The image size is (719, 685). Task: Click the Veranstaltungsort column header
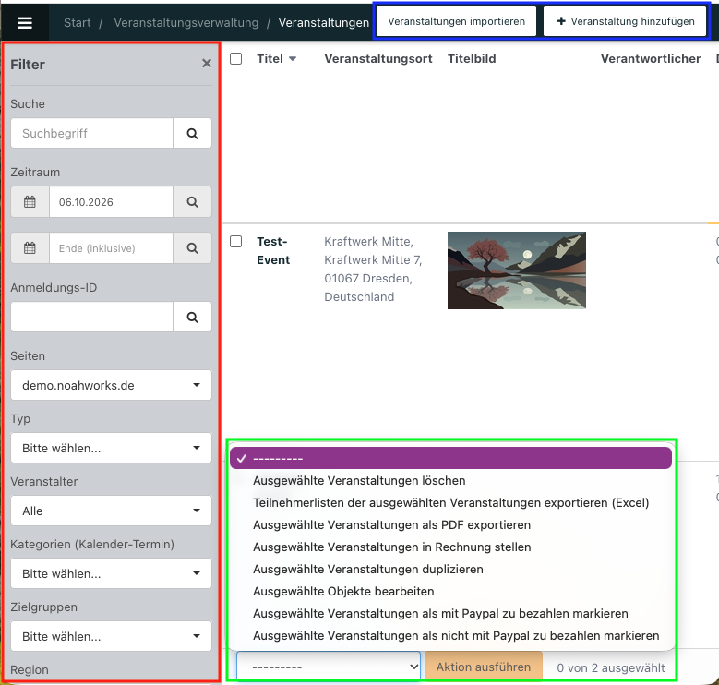point(378,59)
